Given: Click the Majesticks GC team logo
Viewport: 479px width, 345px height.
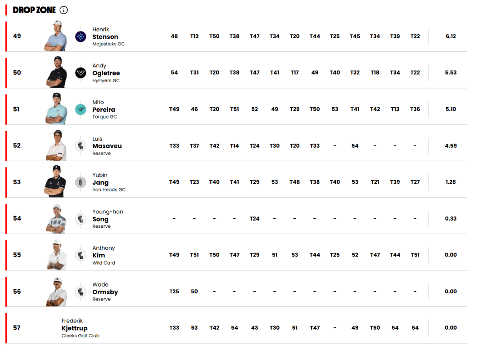Looking at the screenshot, I should 81,36.
